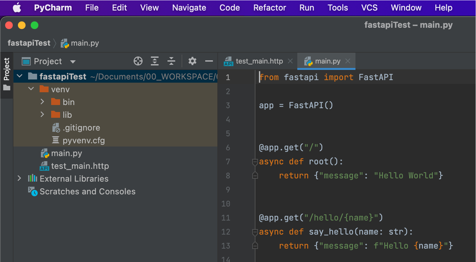The width and height of the screenshot is (476, 262).
Task: Click fastapiTest breadcrumb in navigation bar
Action: (29, 43)
